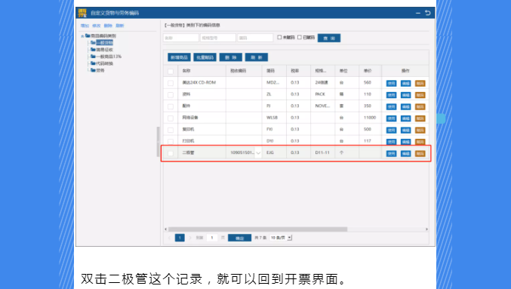Screen dimensions: 511x289
Task: Click the 查询 search button
Action: point(329,38)
